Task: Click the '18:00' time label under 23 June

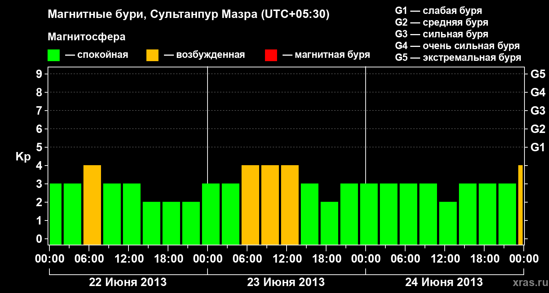Action: [326, 259]
